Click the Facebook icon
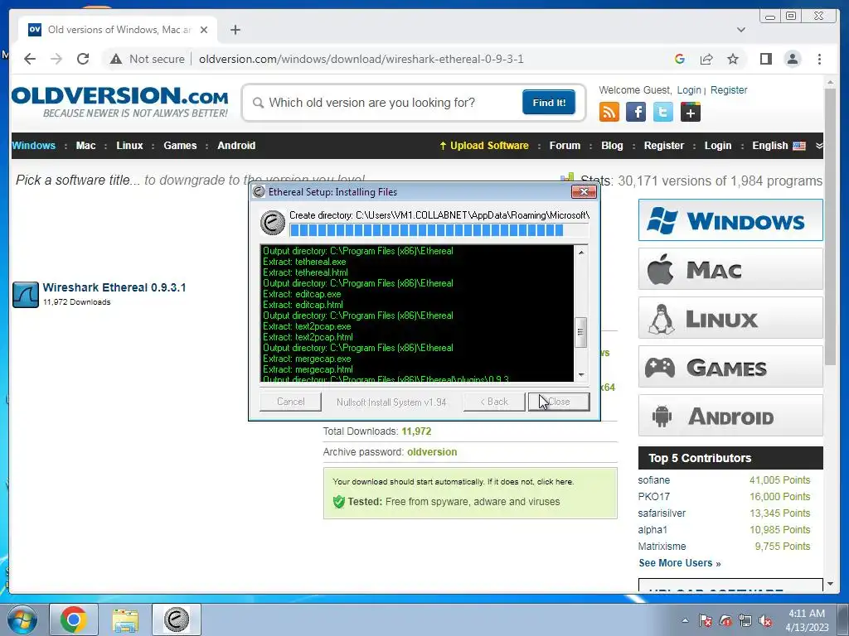 (x=636, y=112)
